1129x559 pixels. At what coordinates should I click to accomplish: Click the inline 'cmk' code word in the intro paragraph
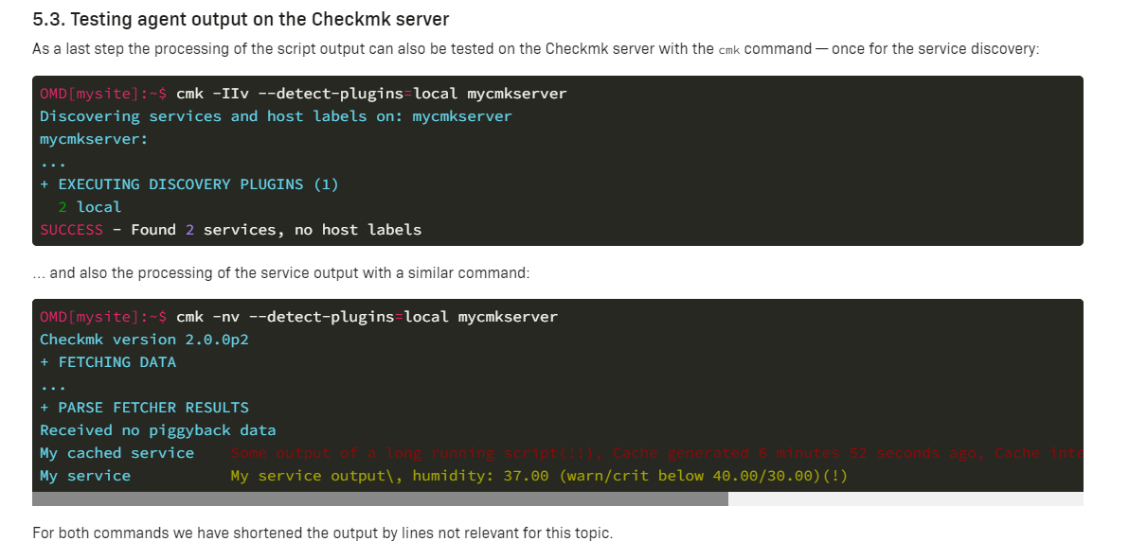tap(728, 50)
